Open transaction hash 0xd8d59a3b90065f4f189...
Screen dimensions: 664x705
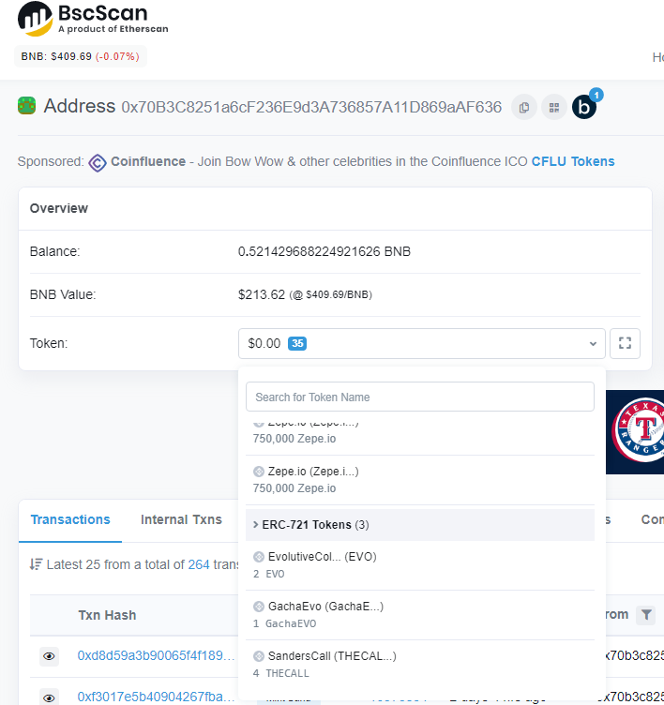(x=156, y=655)
